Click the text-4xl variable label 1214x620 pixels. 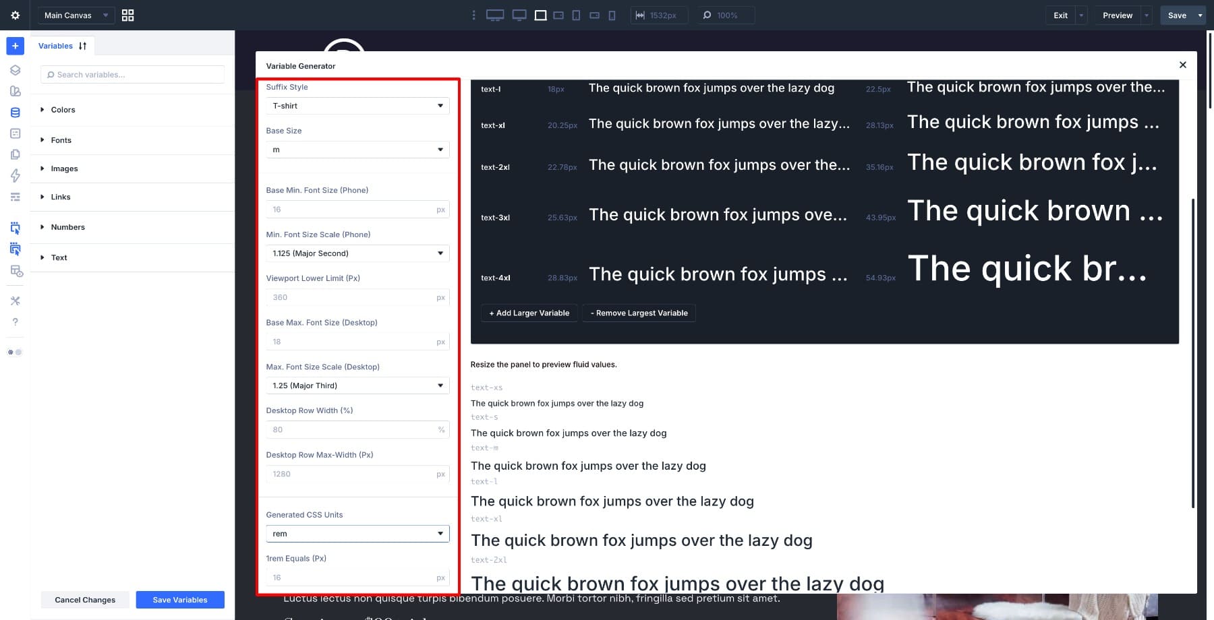(495, 278)
